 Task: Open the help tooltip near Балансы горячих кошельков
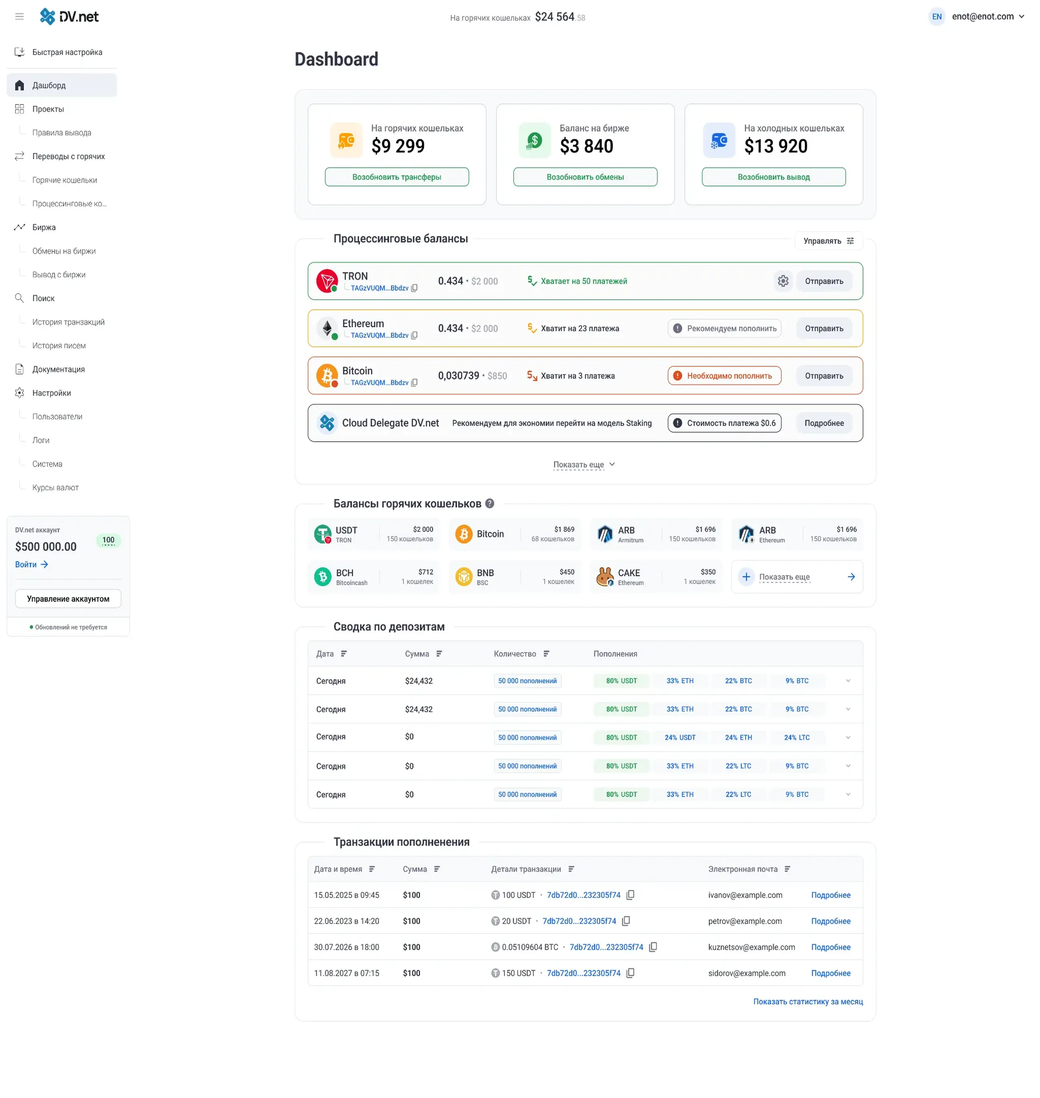(x=489, y=504)
